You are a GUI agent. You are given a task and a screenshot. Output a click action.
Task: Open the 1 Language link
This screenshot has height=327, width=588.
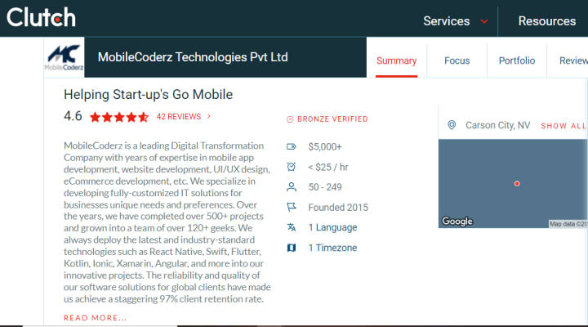[x=332, y=227]
